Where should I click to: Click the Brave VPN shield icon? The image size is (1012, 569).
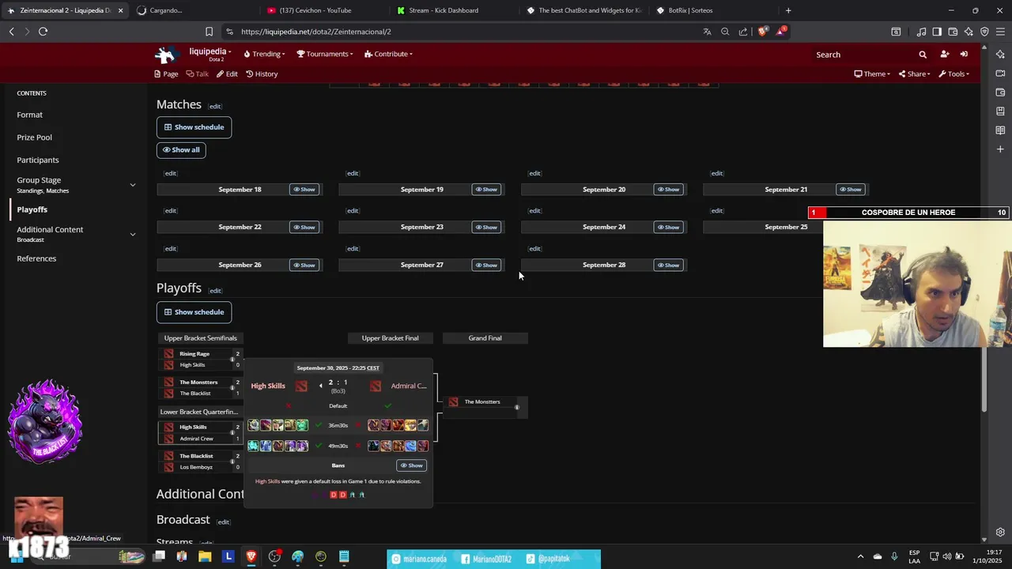pyautogui.click(x=984, y=32)
